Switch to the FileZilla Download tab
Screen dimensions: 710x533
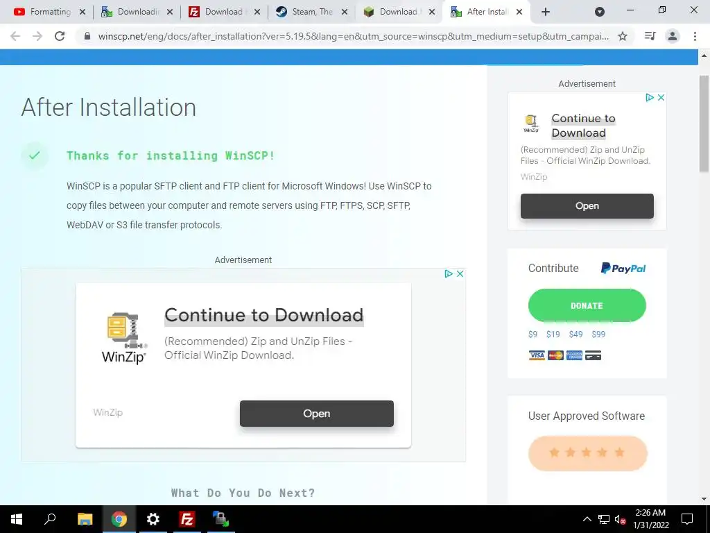[x=218, y=12]
